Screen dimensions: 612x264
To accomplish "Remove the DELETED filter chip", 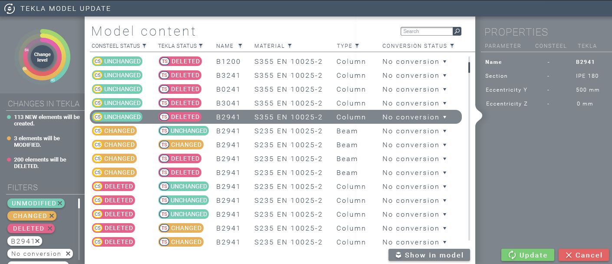I will point(50,228).
